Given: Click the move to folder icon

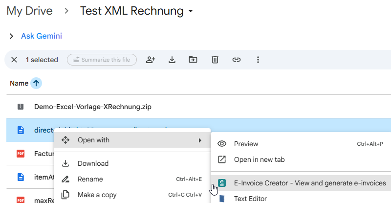Looking at the screenshot, I should click(193, 60).
